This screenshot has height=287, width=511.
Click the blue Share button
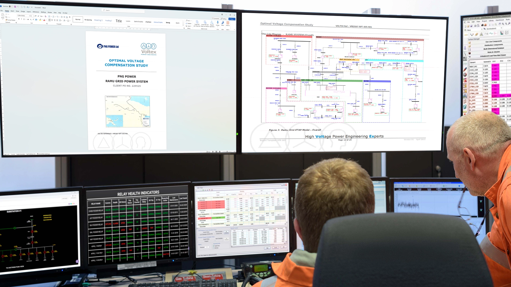tap(231, 19)
